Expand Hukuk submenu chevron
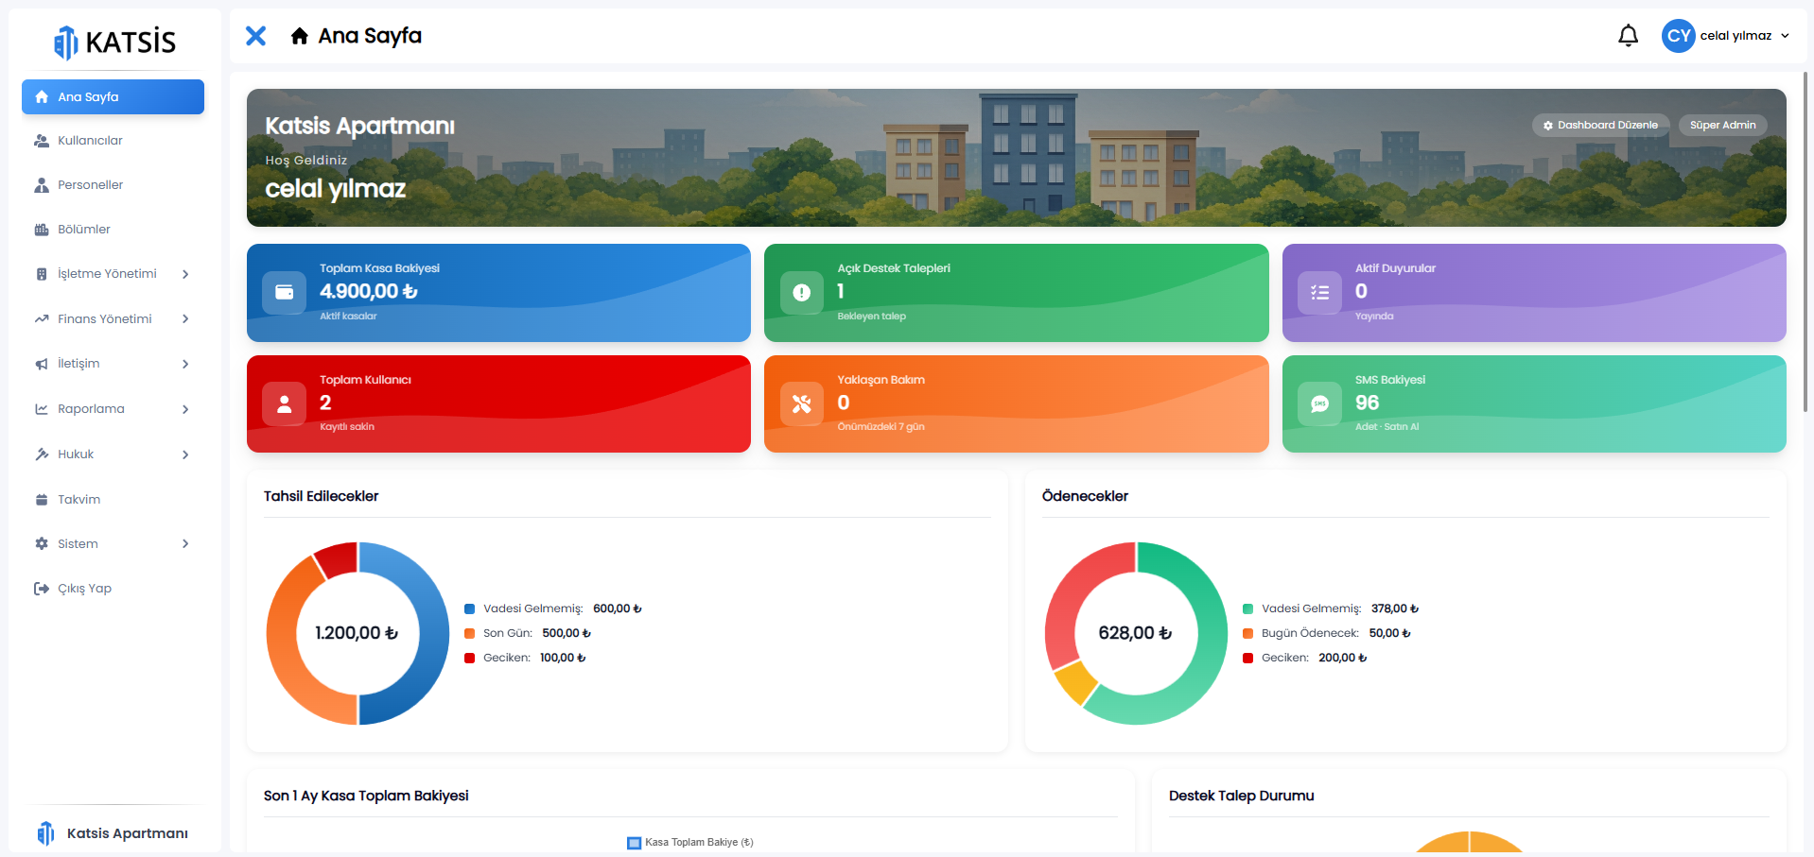The image size is (1814, 857). click(185, 454)
